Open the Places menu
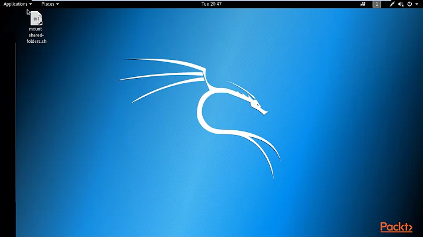Viewport: 423px width, 237px height. 50,4
